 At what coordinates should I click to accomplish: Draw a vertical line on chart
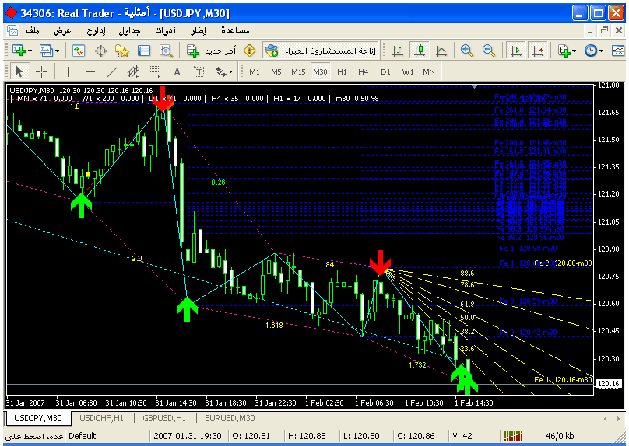tap(68, 71)
